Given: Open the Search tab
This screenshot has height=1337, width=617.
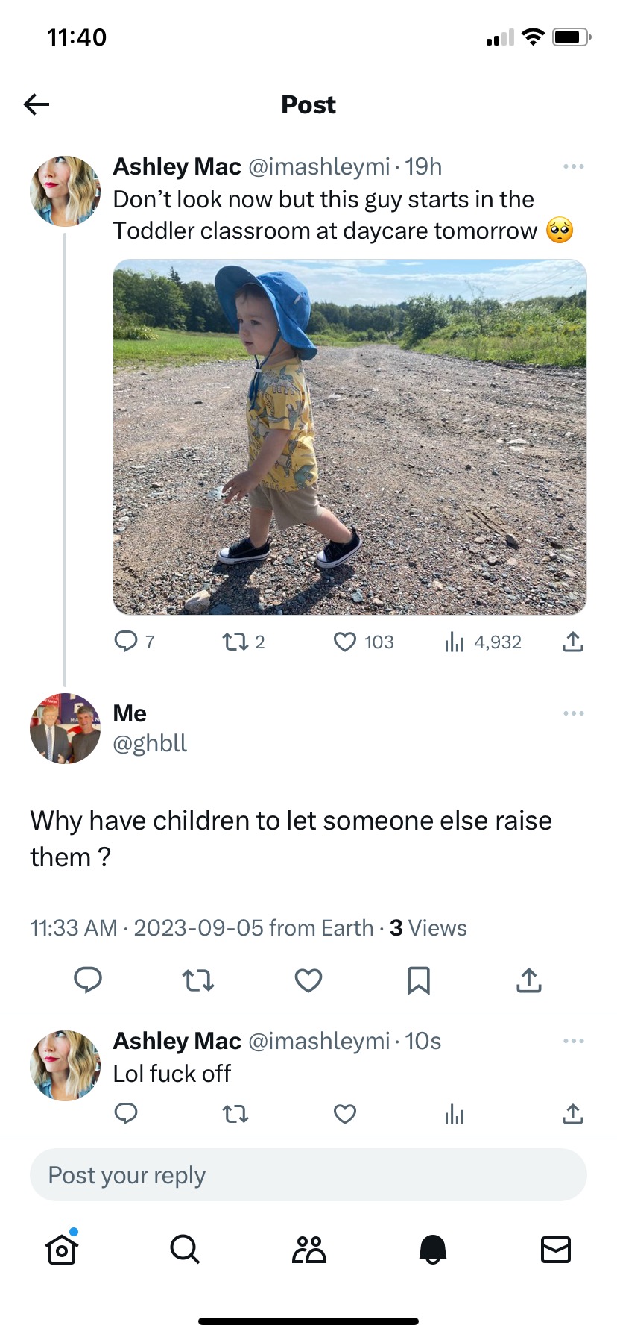Looking at the screenshot, I should (x=185, y=1249).
